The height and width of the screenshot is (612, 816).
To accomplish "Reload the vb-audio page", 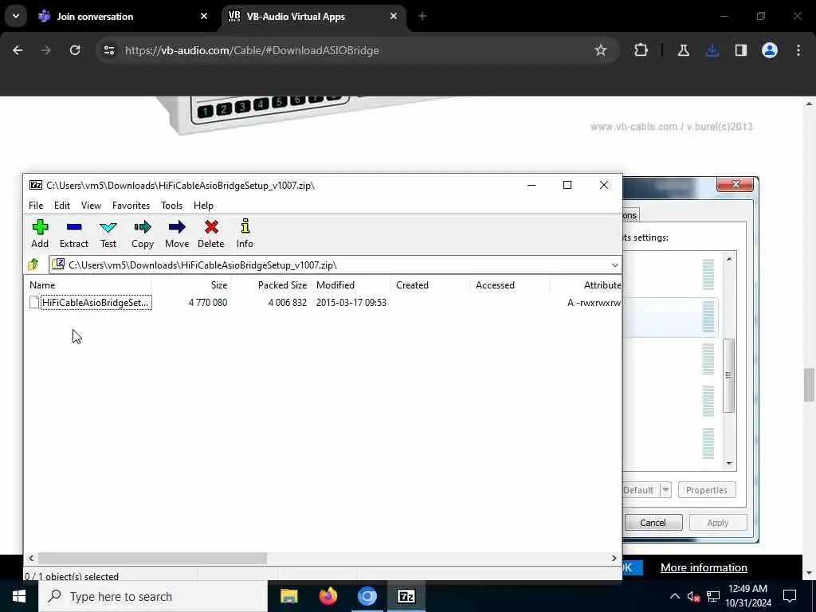I will [75, 50].
